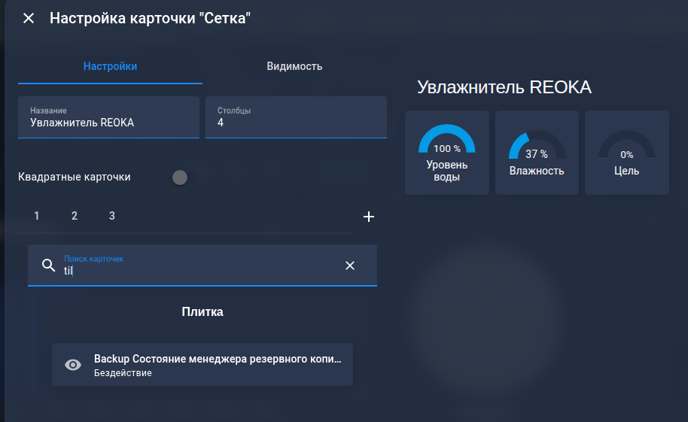This screenshot has width=688, height=422.
Task: Switch to the Настройки tab
Action: click(x=110, y=66)
